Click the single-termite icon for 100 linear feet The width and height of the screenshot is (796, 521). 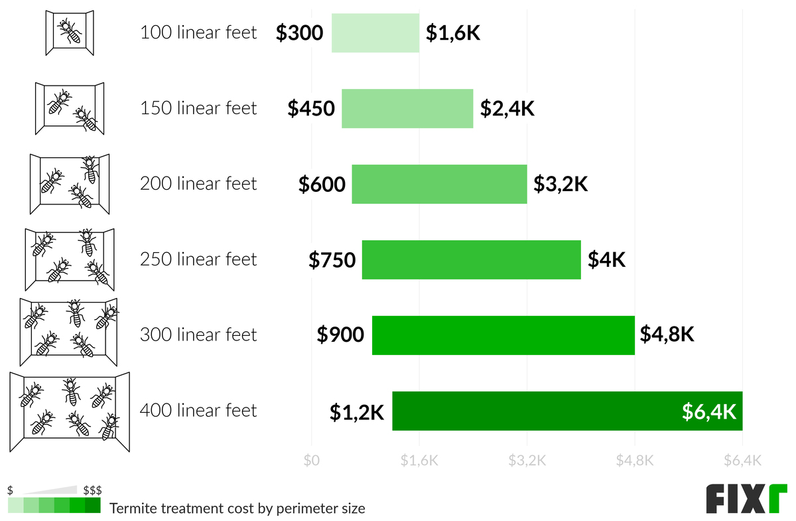click(x=69, y=33)
